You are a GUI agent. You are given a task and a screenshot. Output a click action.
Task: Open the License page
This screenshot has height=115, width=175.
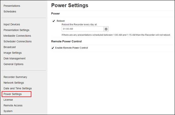pyautogui.click(x=8, y=100)
